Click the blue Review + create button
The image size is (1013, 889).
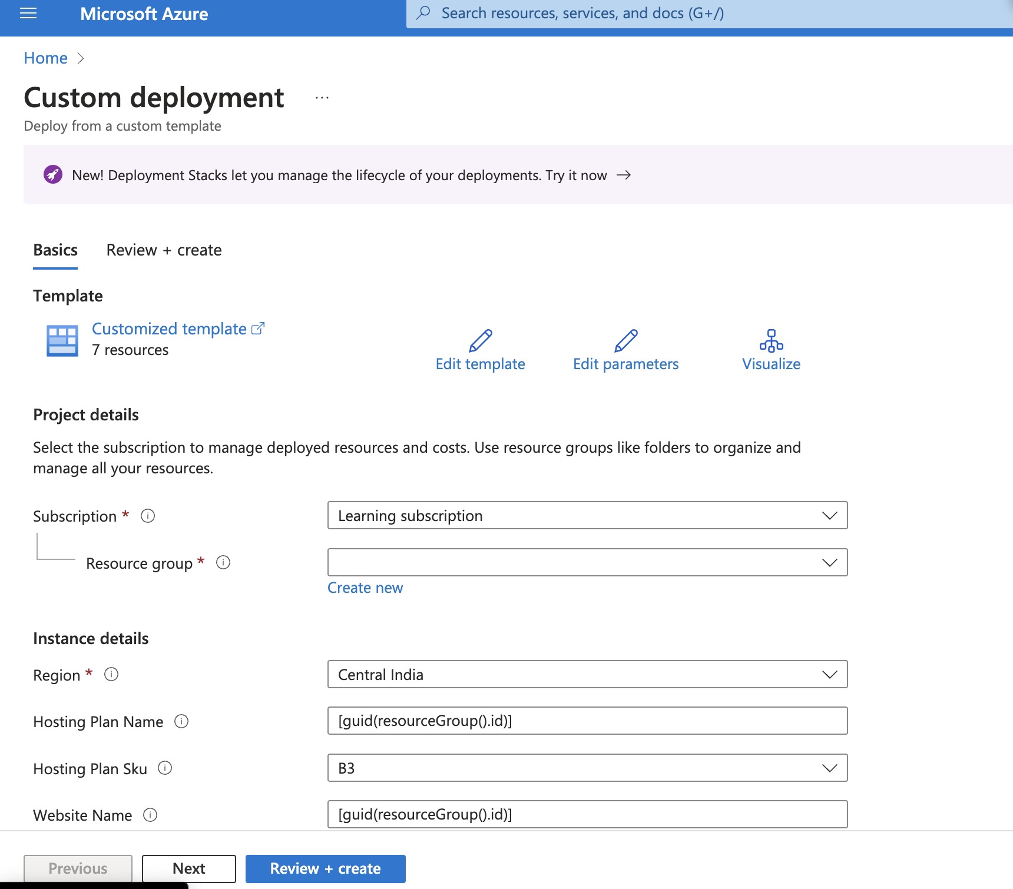click(325, 868)
